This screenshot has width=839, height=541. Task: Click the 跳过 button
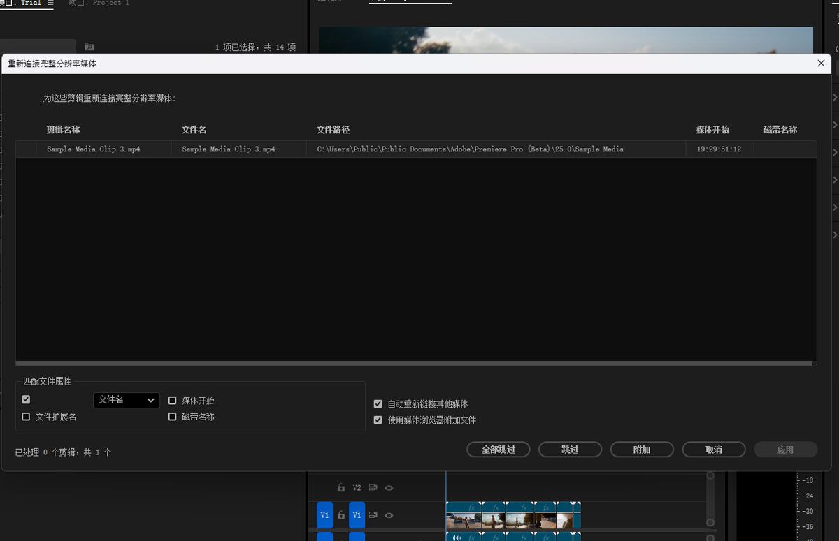pyautogui.click(x=570, y=450)
